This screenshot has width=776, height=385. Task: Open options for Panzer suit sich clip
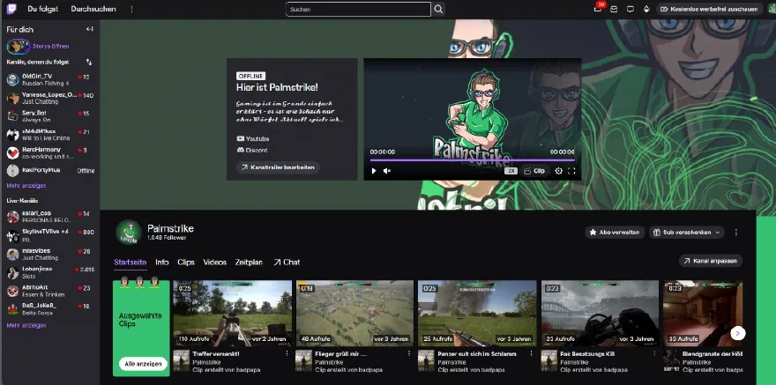coord(531,354)
